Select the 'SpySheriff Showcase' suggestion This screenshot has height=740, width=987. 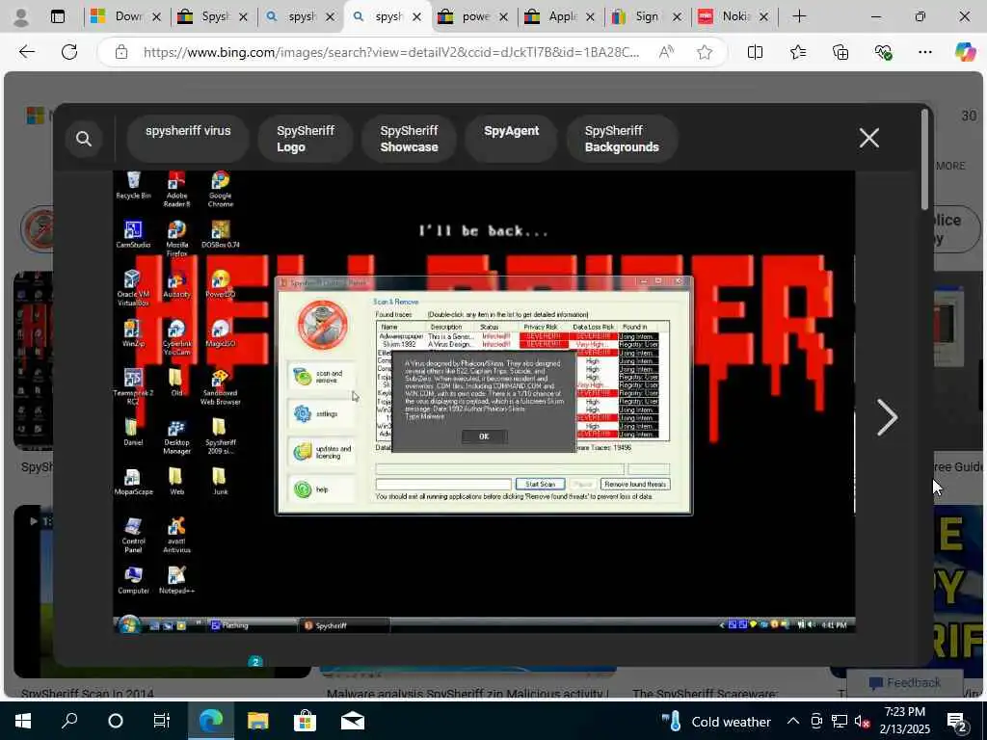point(409,139)
